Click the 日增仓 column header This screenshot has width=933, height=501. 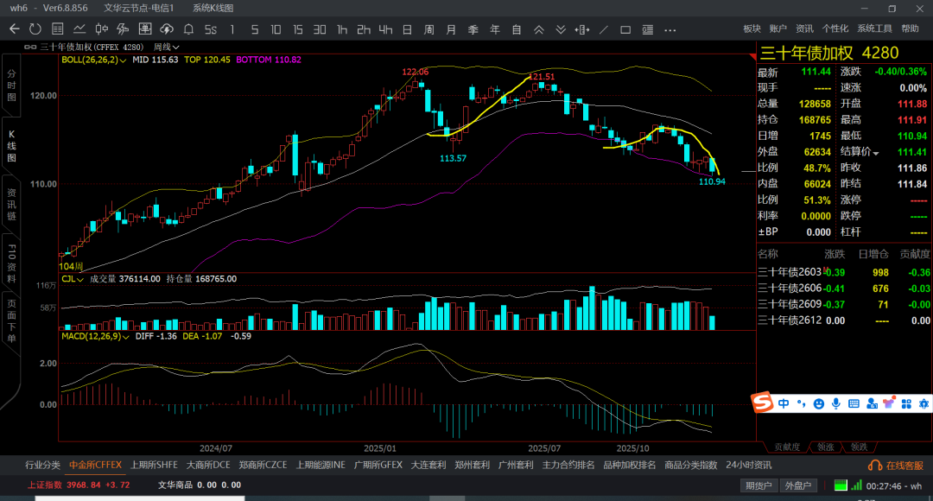point(873,254)
